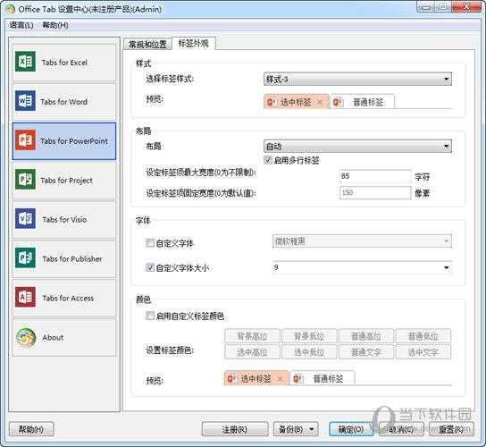Click the About label text
This screenshot has width=486, height=447.
[53, 337]
